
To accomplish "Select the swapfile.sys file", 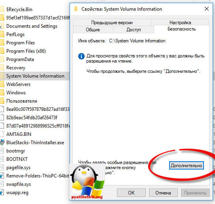I will 19,184.
